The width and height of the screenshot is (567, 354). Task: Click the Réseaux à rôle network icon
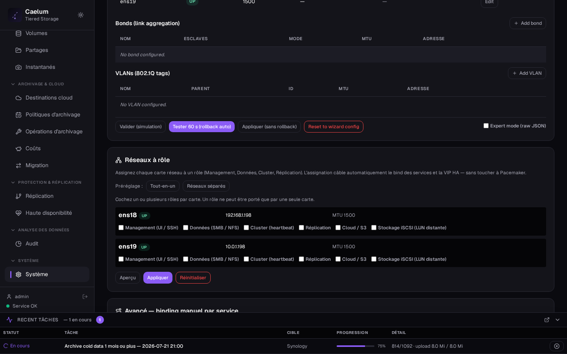(119, 160)
